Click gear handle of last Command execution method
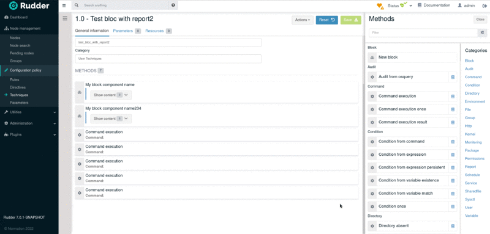 [80, 193]
